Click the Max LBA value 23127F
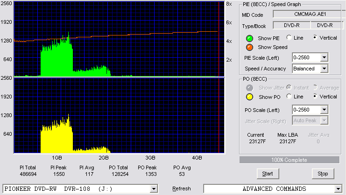Screen dimensions: 346x195 288,141
